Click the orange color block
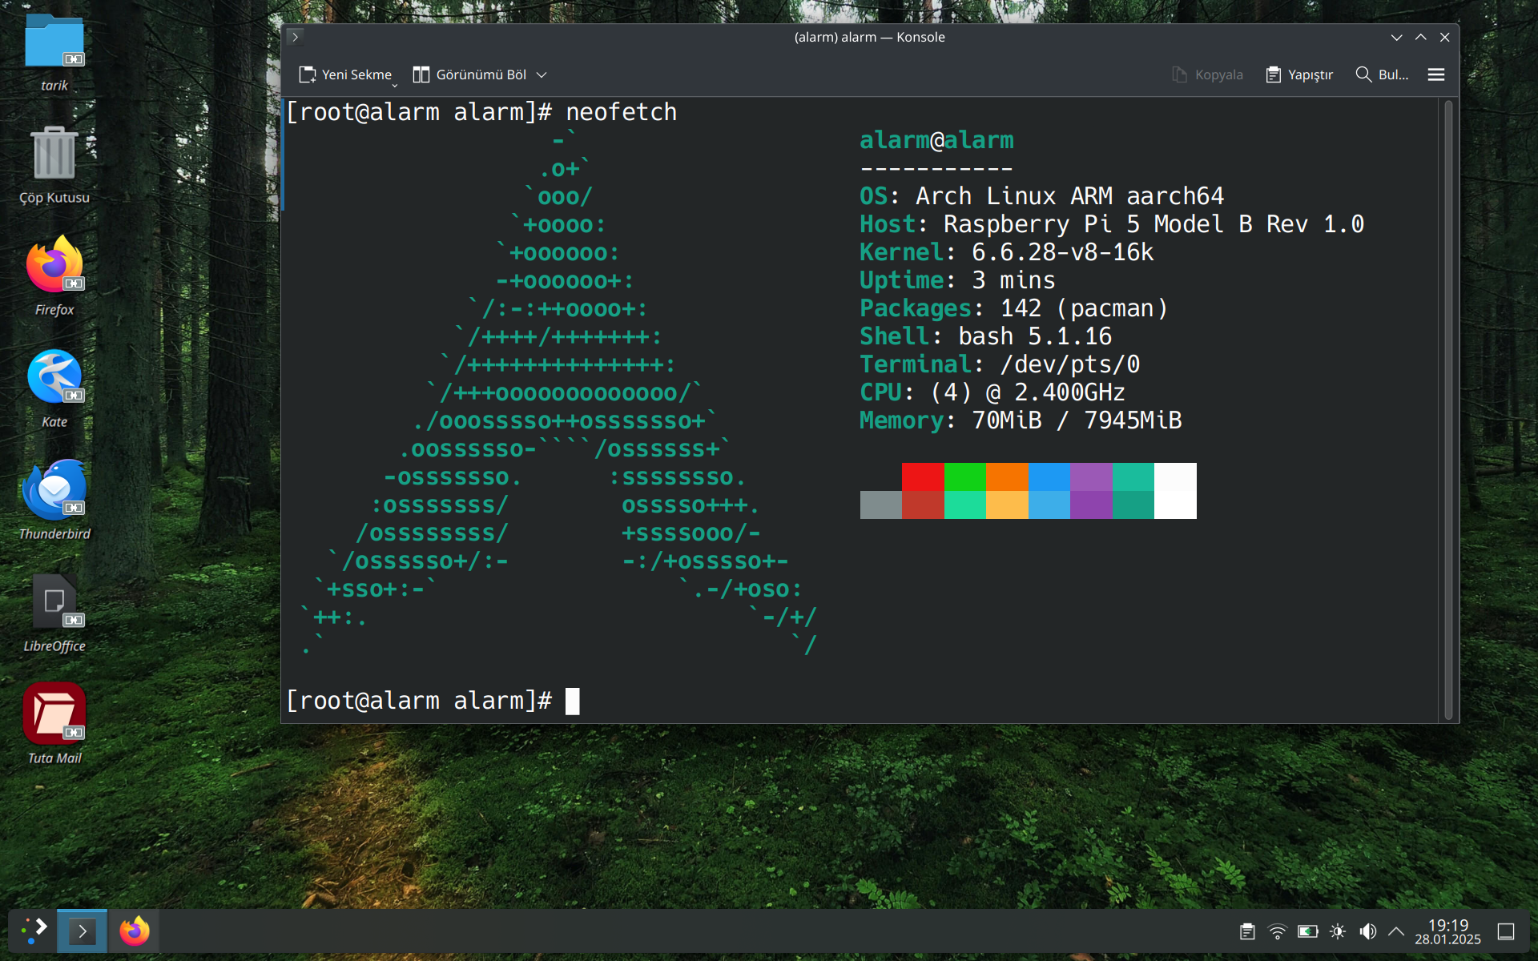1538x961 pixels. 1007,476
